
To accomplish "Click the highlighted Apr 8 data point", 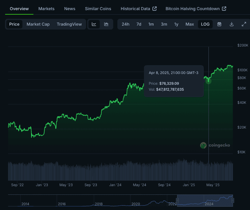I will click(x=209, y=81).
